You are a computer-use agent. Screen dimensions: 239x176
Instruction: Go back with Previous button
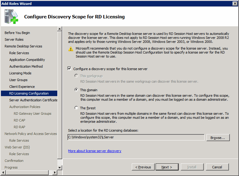point(143,167)
